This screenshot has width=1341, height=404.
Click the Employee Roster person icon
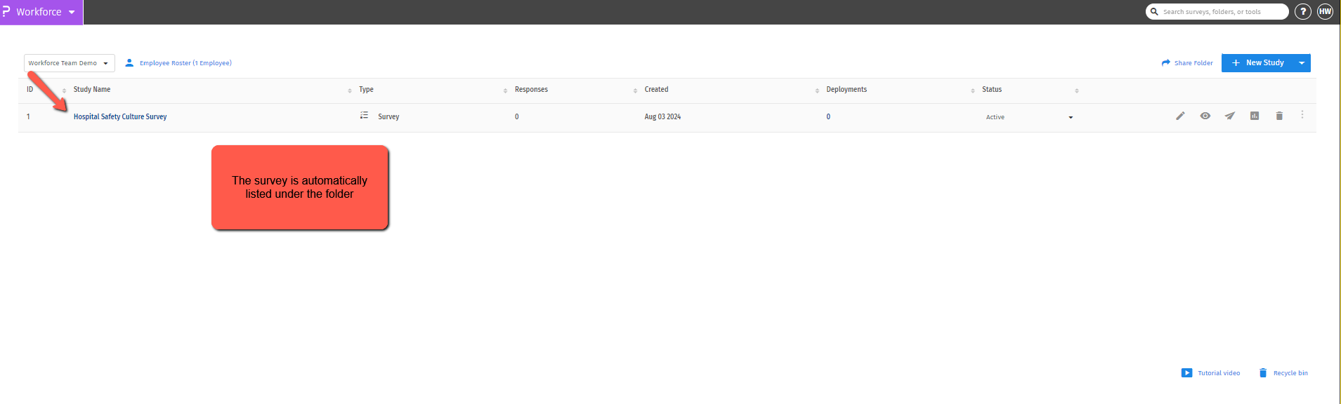129,63
